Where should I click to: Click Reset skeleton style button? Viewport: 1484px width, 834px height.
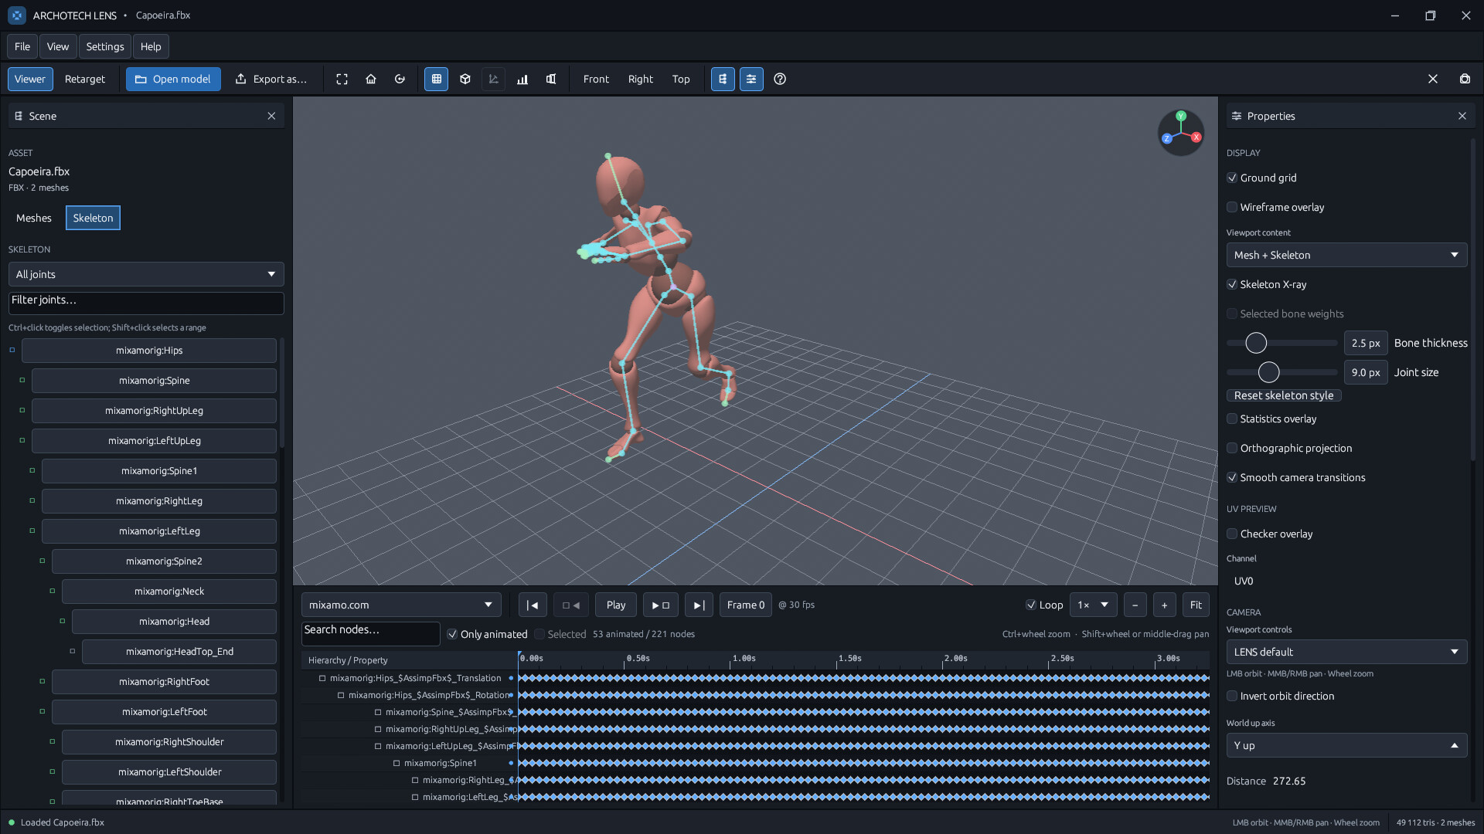tap(1284, 395)
